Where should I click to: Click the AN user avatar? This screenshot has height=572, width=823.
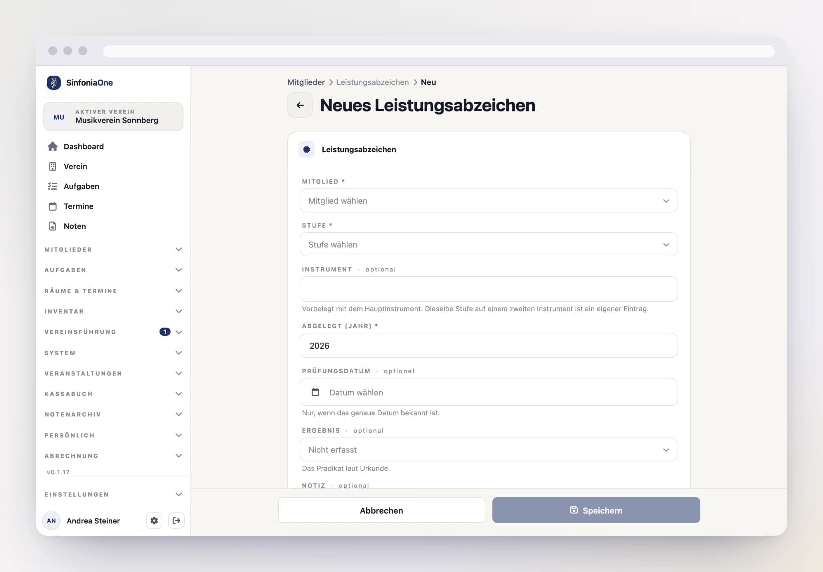(51, 521)
